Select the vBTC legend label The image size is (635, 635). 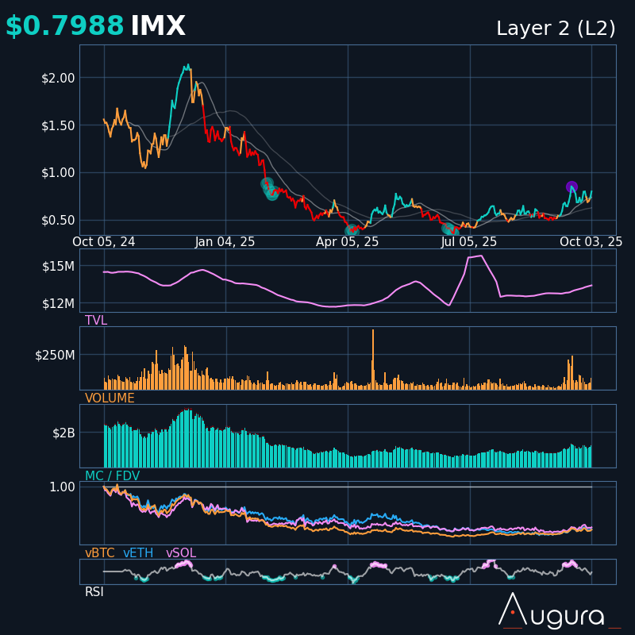(100, 553)
